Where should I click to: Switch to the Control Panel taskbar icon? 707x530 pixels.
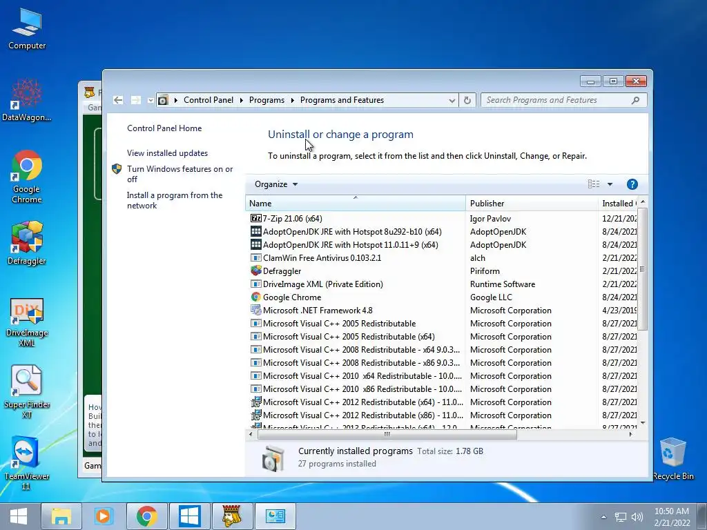275,516
